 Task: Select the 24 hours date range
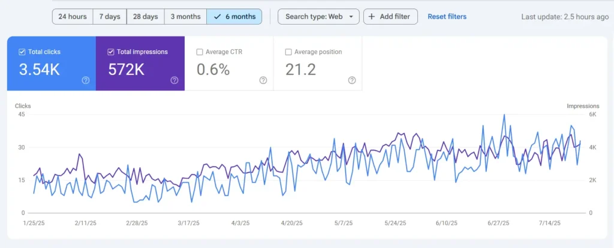point(73,17)
